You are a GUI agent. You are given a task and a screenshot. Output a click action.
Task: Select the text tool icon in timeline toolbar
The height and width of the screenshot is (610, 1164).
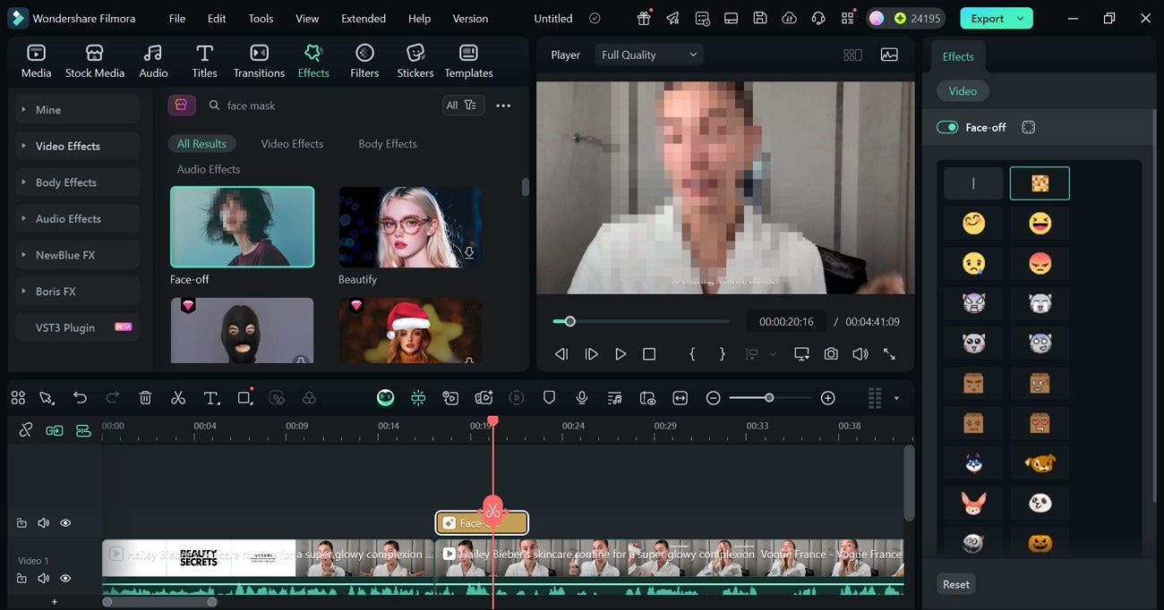(211, 398)
